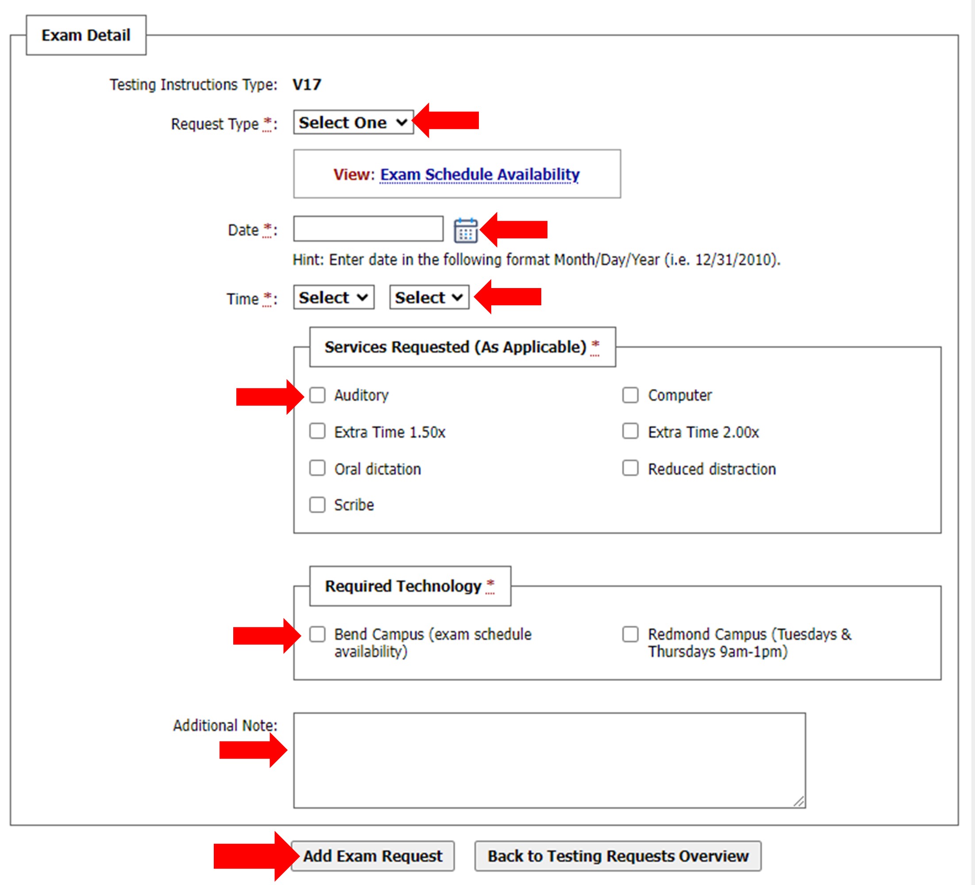Click the date format hint text

tap(536, 260)
